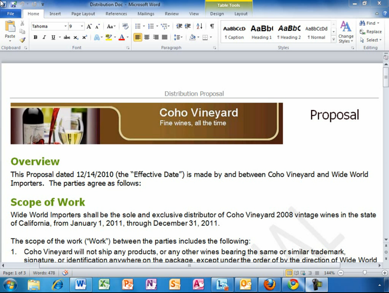The height and width of the screenshot is (293, 389).
Task: Toggle Justify alignment
Action: pos(164,38)
